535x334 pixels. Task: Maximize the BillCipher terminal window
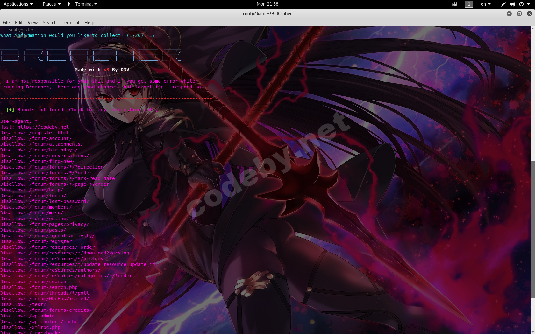[x=519, y=14]
